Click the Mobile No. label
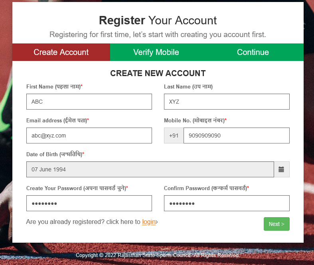 (195, 120)
